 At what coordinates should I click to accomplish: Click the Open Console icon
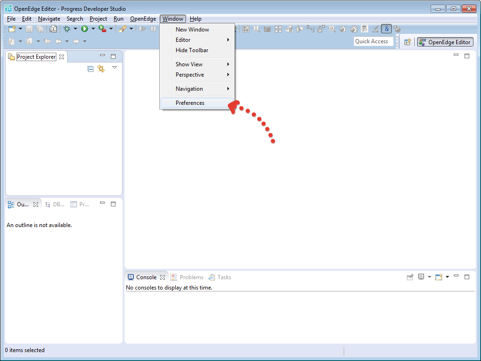coord(439,277)
